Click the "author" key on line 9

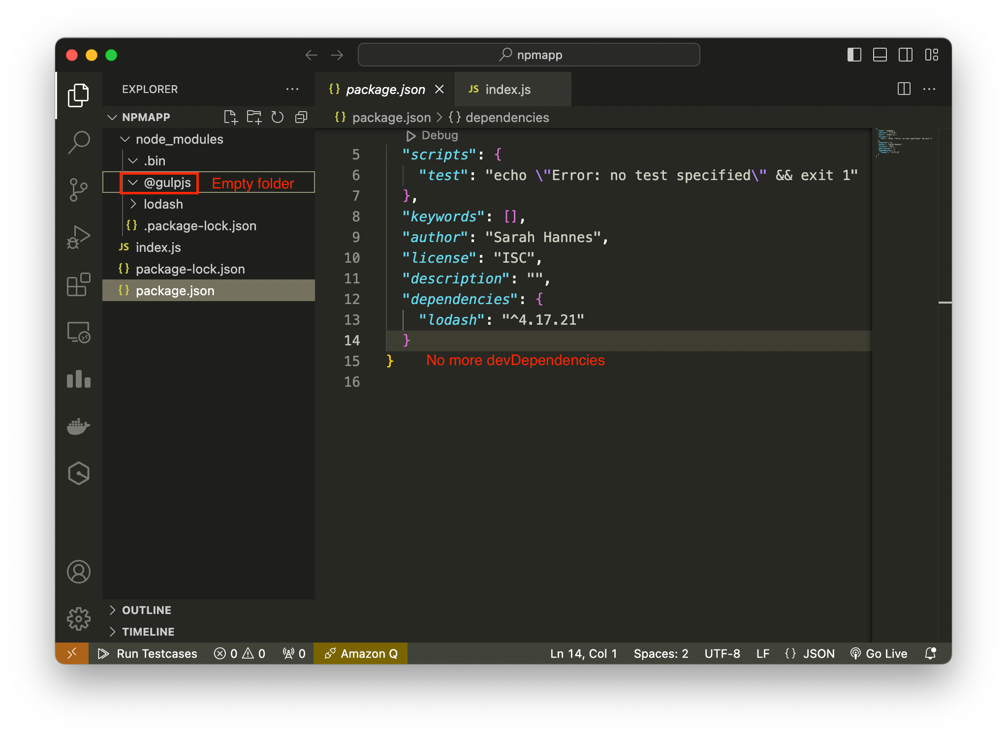pyautogui.click(x=436, y=237)
